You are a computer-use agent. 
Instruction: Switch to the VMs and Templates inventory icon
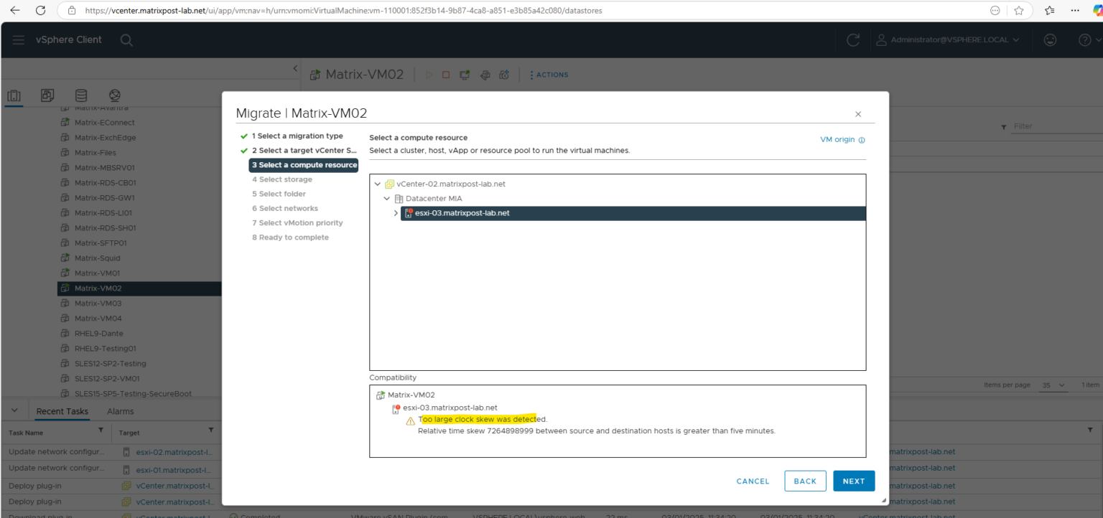tap(47, 95)
